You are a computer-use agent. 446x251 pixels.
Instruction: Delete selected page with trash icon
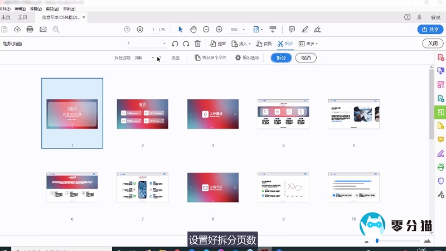198,44
